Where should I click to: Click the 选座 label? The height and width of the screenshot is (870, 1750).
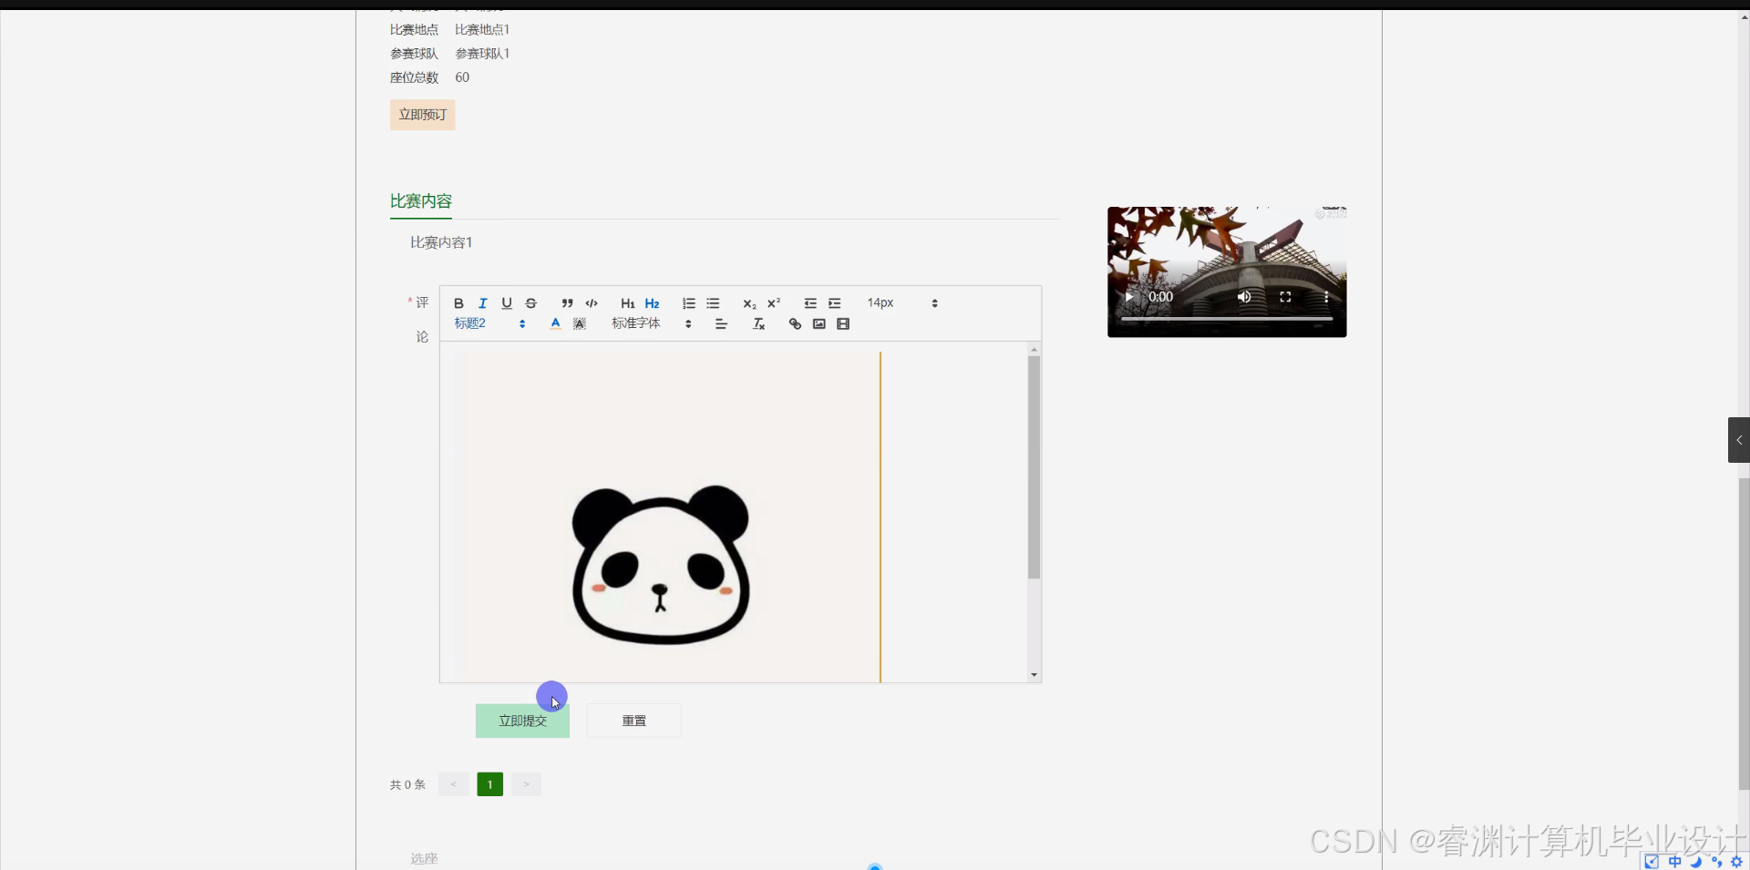tap(424, 858)
